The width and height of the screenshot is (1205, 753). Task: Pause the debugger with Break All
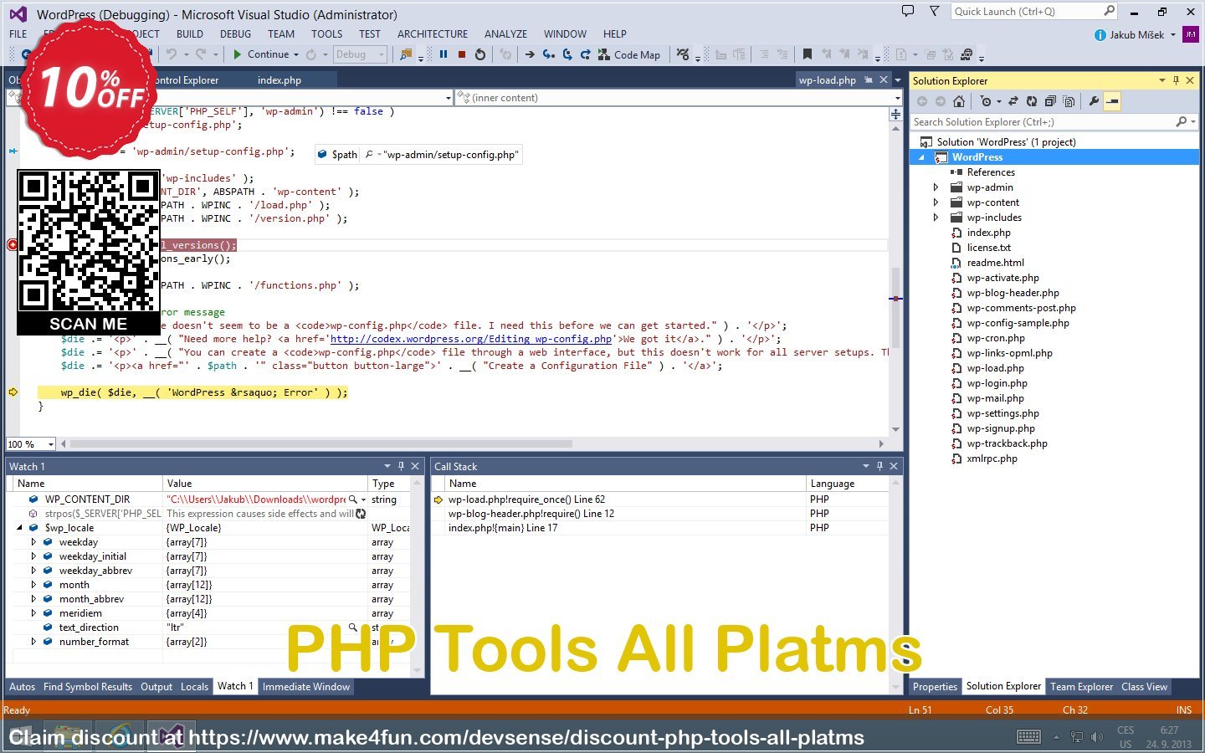click(444, 54)
